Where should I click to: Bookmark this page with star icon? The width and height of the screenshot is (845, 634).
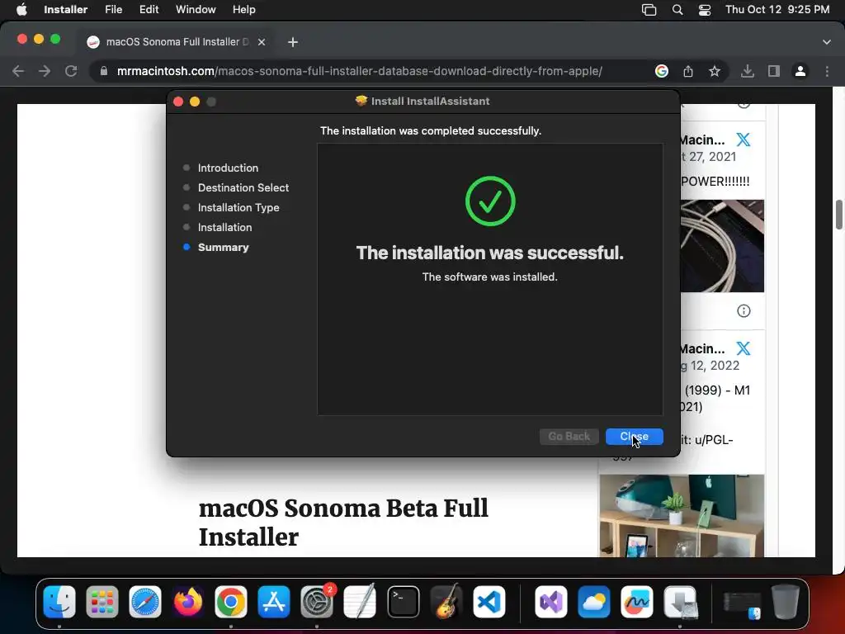coord(715,71)
